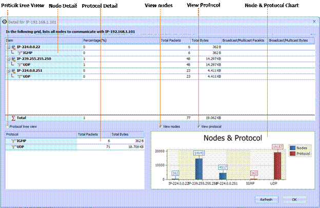Viewport: 320px width, 208px height.
Task: Collapse the IP-224.0.0.251 tree node
Action: [9, 71]
